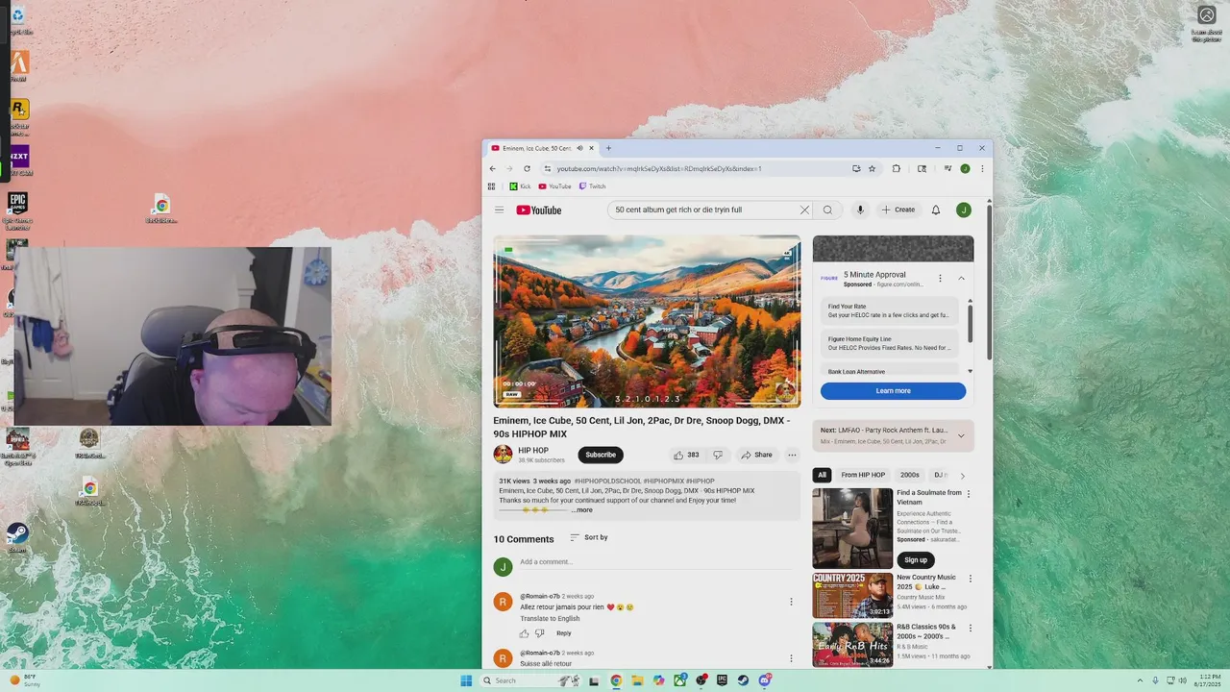This screenshot has width=1230, height=692.
Task: Open options for the 5 Minute Approval ad
Action: [940, 278]
